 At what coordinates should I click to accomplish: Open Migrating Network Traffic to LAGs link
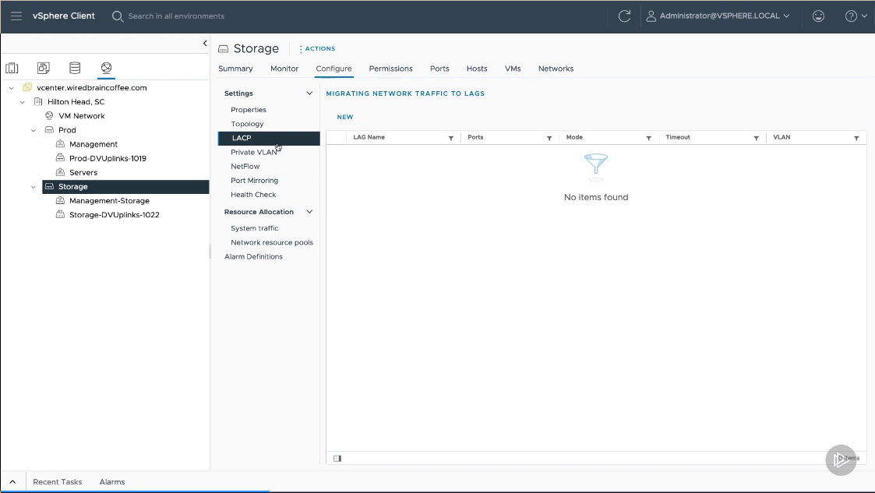pyautogui.click(x=405, y=93)
